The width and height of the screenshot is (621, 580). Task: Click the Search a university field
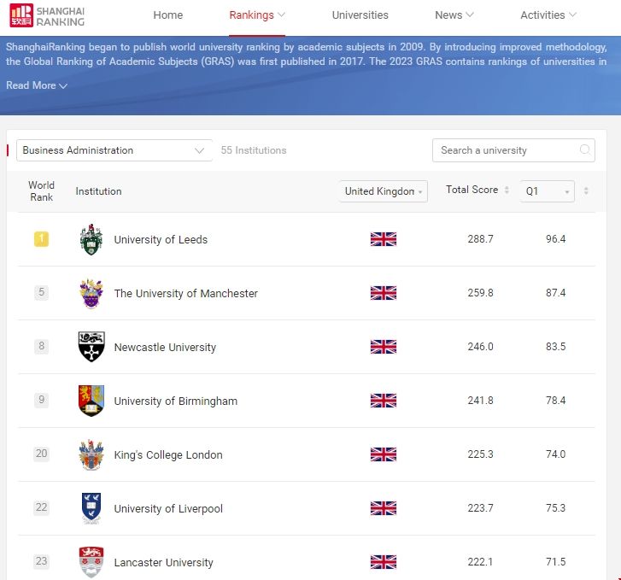tap(506, 150)
